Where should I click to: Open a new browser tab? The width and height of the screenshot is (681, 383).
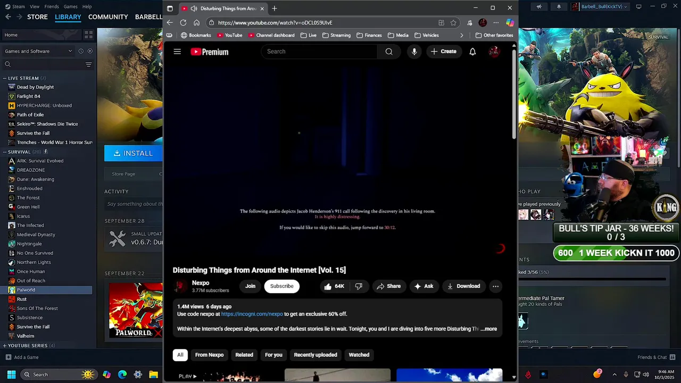click(x=275, y=9)
